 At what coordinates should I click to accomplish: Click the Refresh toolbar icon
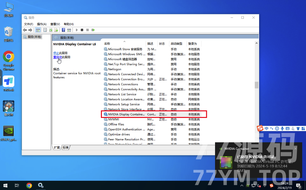coord(51,30)
